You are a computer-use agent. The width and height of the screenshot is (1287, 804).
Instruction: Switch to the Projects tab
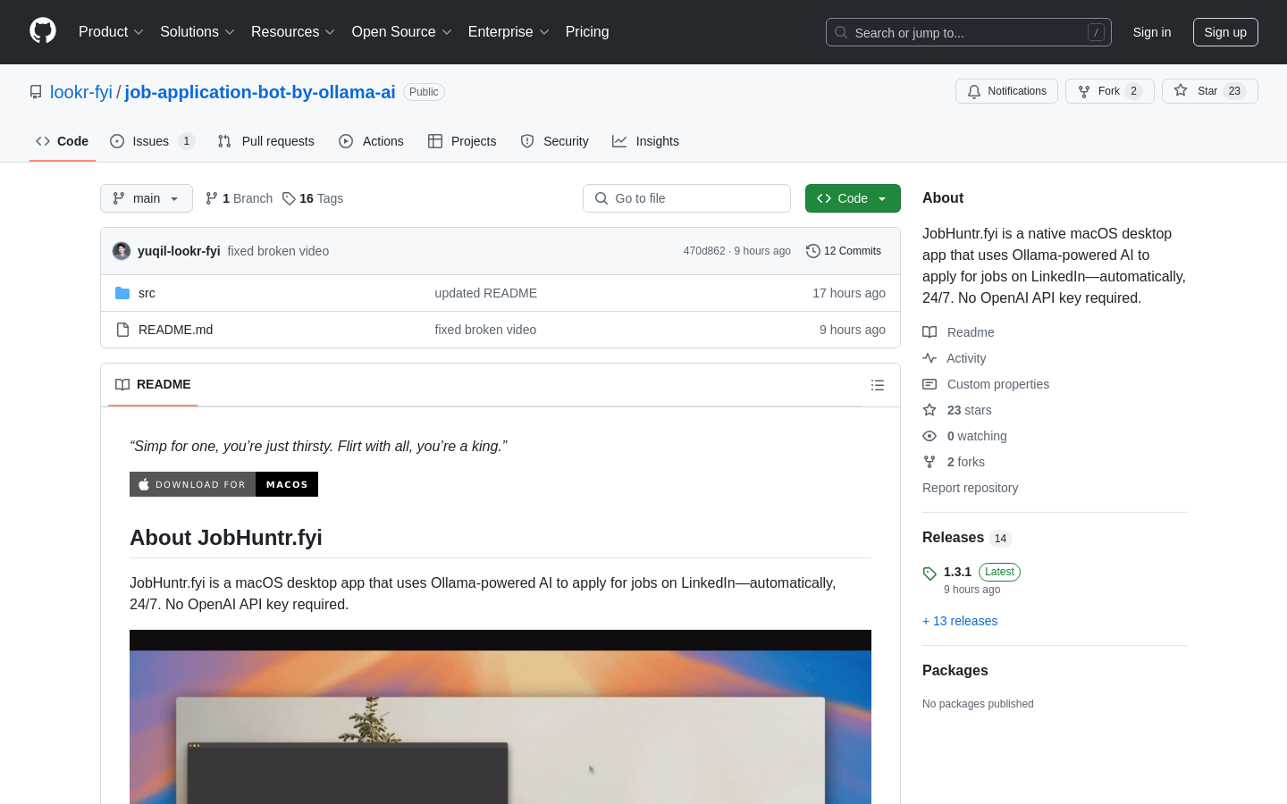pyautogui.click(x=462, y=141)
